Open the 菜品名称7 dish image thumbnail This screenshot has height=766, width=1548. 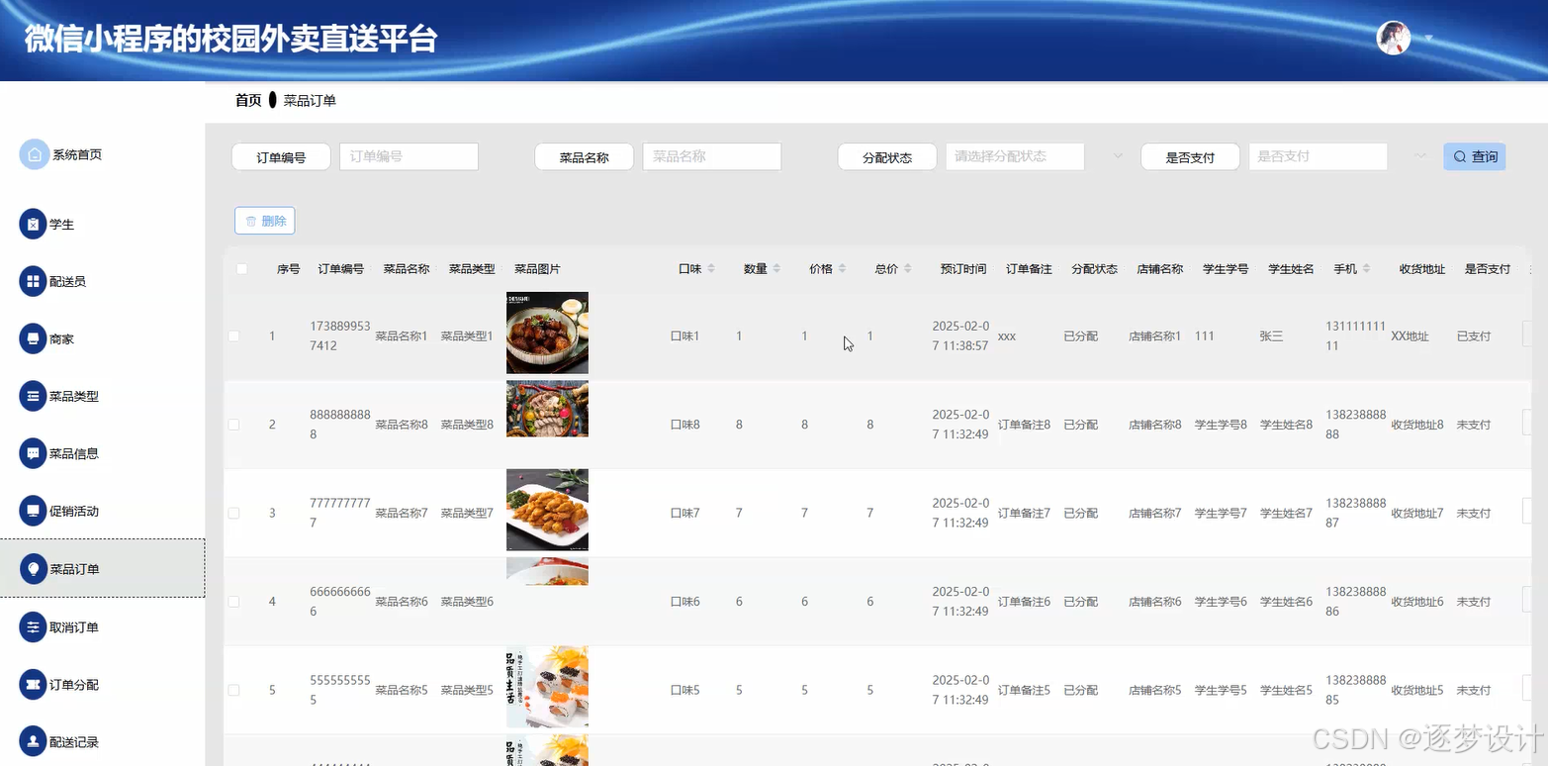547,510
